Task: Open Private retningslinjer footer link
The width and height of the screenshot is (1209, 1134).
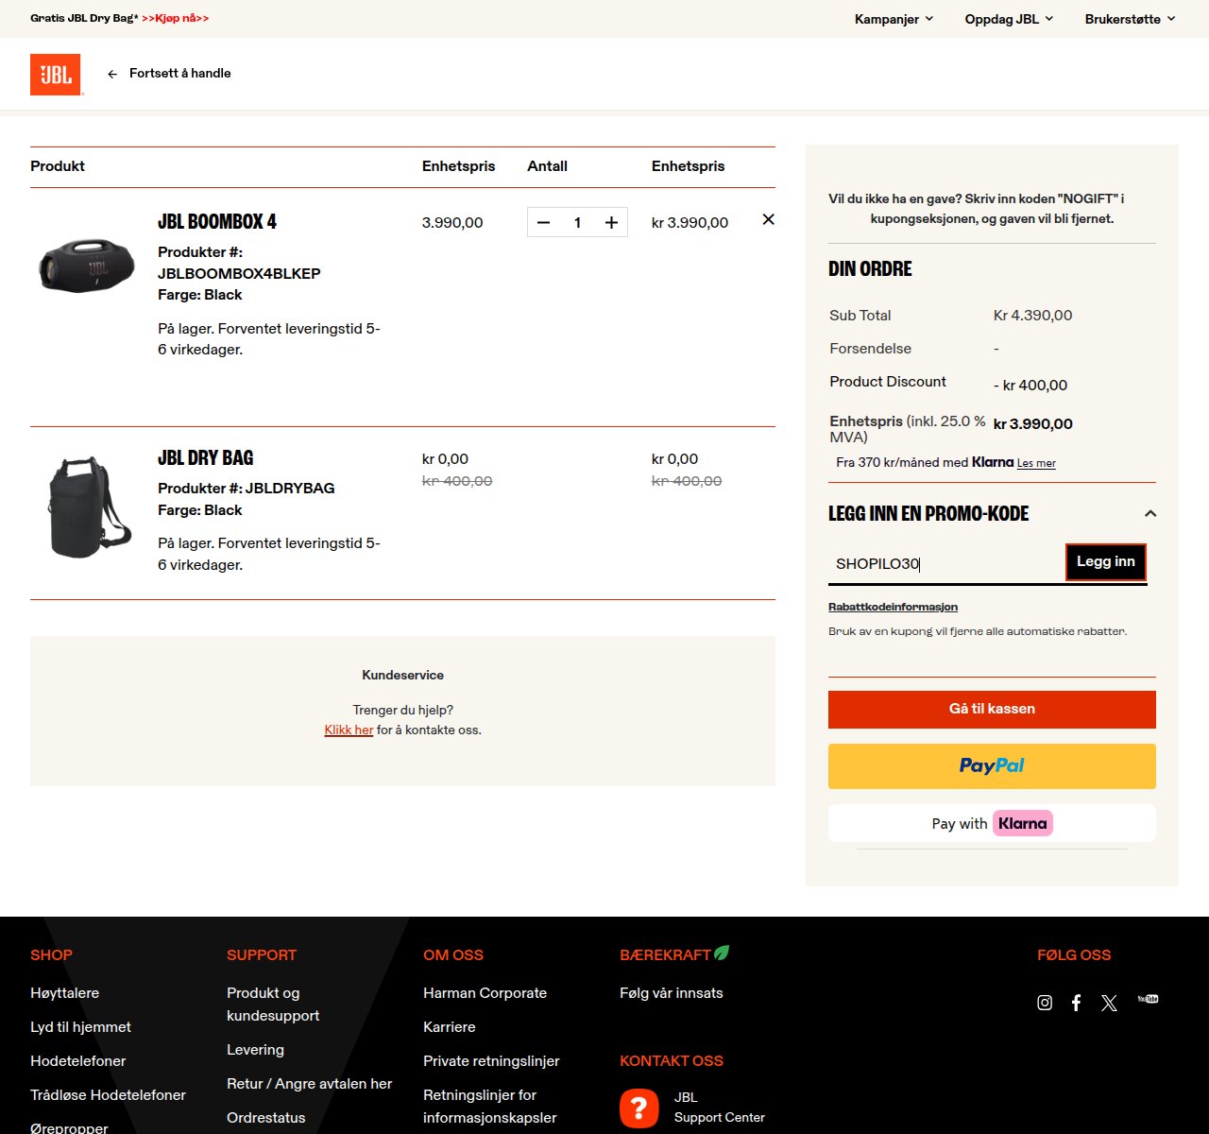Action: click(491, 1060)
